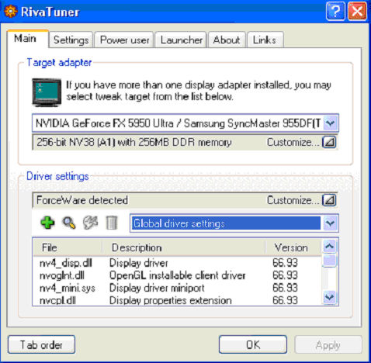Image resolution: width=371 pixels, height=363 pixels.
Task: Click the 'Display driver miniport' description
Action: click(157, 288)
